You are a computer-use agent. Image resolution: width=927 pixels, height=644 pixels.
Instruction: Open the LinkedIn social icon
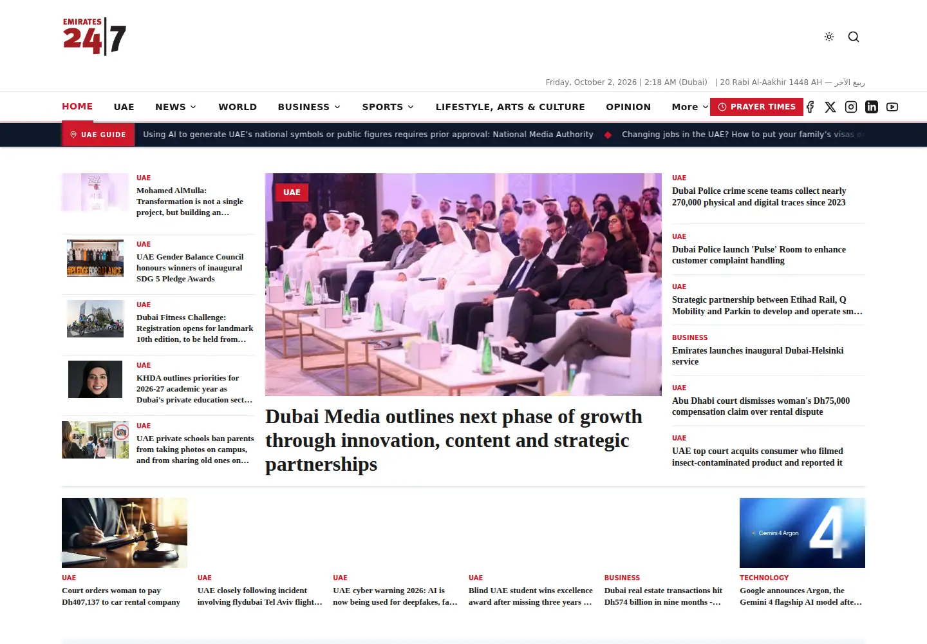(x=872, y=107)
